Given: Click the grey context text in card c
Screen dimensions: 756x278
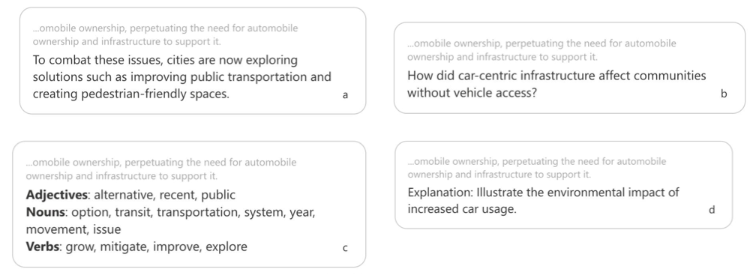Looking at the screenshot, I should (161, 169).
